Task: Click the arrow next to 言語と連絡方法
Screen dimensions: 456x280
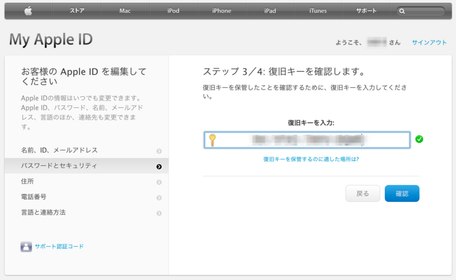Action: click(x=159, y=213)
